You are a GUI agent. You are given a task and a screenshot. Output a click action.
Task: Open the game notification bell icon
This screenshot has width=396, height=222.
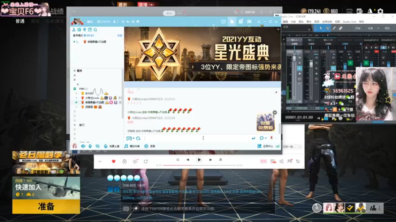tap(370, 11)
